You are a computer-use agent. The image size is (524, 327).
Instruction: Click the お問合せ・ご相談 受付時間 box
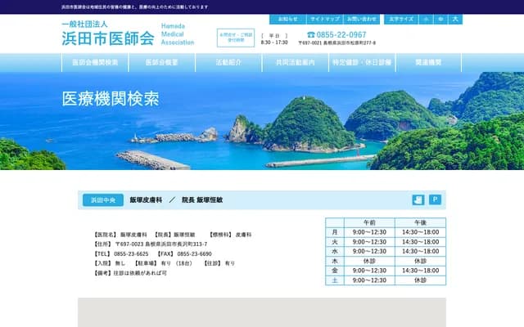(x=235, y=38)
